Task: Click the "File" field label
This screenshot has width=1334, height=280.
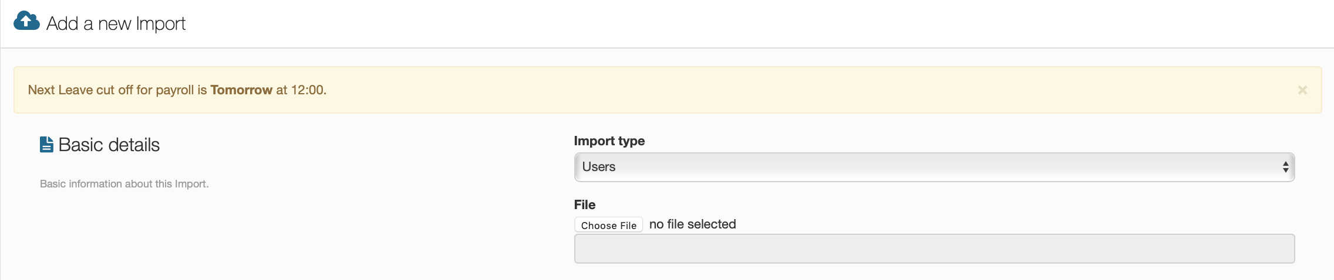Action: point(584,205)
